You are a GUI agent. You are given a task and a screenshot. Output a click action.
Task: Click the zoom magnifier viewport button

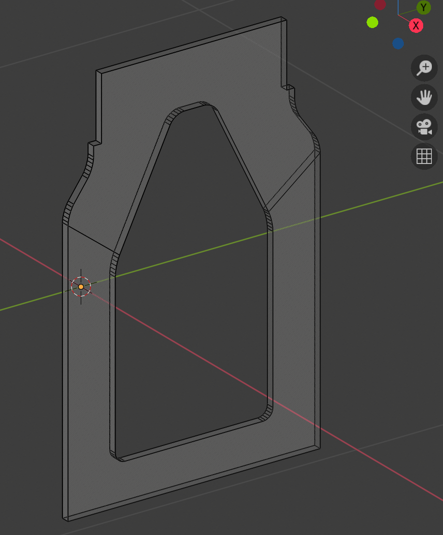[424, 68]
